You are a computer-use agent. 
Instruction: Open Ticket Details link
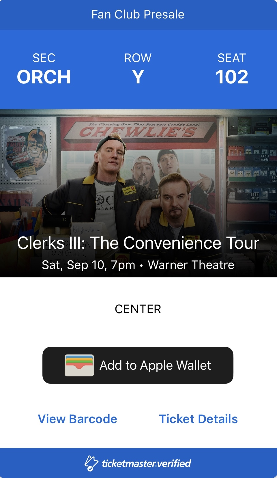(199, 419)
